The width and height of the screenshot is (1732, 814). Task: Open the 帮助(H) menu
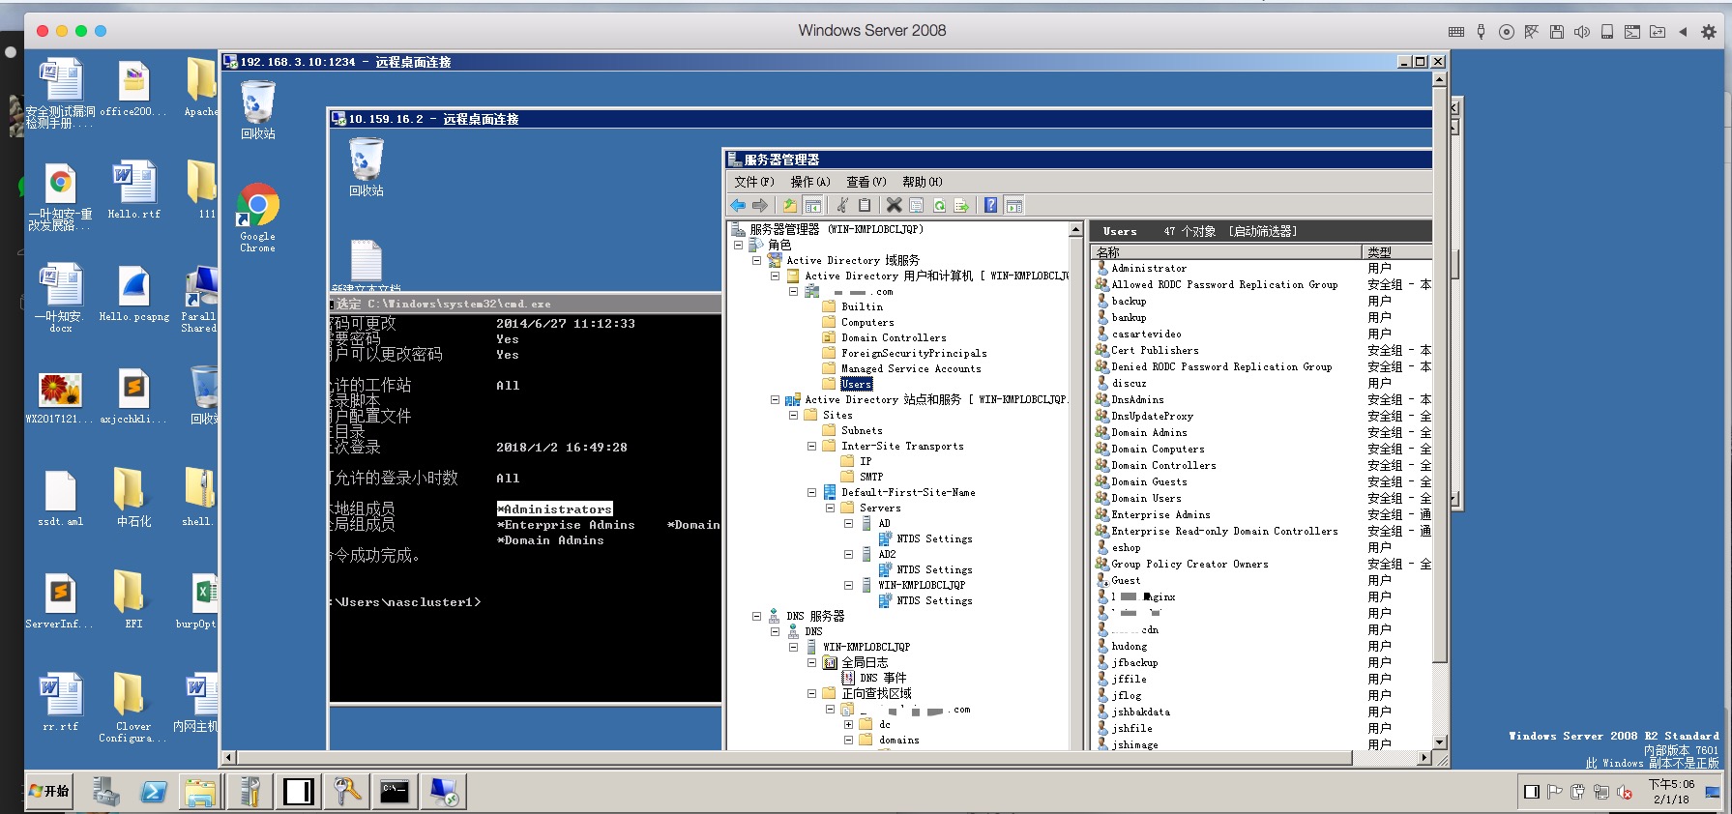pos(923,182)
